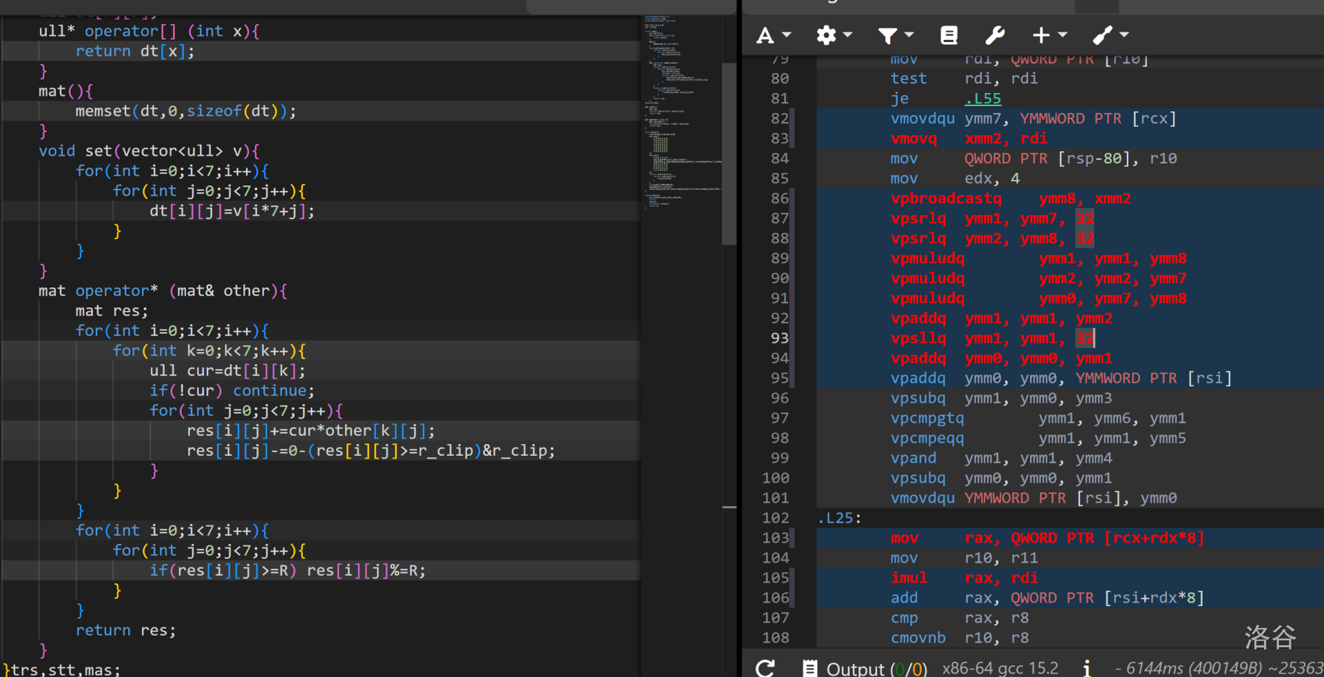Place cursor on the 'return res;' line
This screenshot has width=1324, height=677.
tap(126, 631)
